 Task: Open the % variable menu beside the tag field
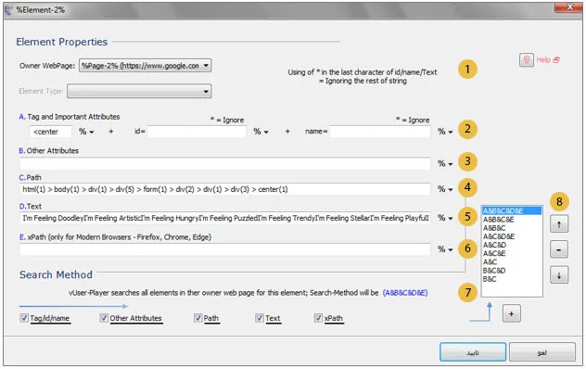point(86,132)
